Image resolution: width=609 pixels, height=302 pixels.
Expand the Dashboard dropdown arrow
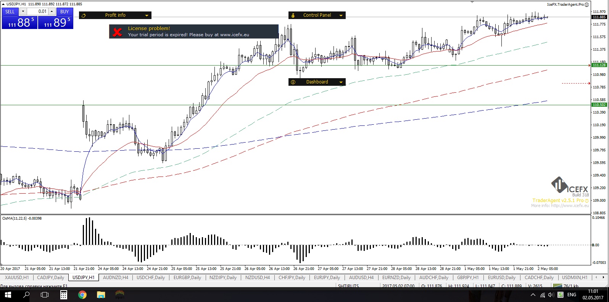[x=341, y=82]
